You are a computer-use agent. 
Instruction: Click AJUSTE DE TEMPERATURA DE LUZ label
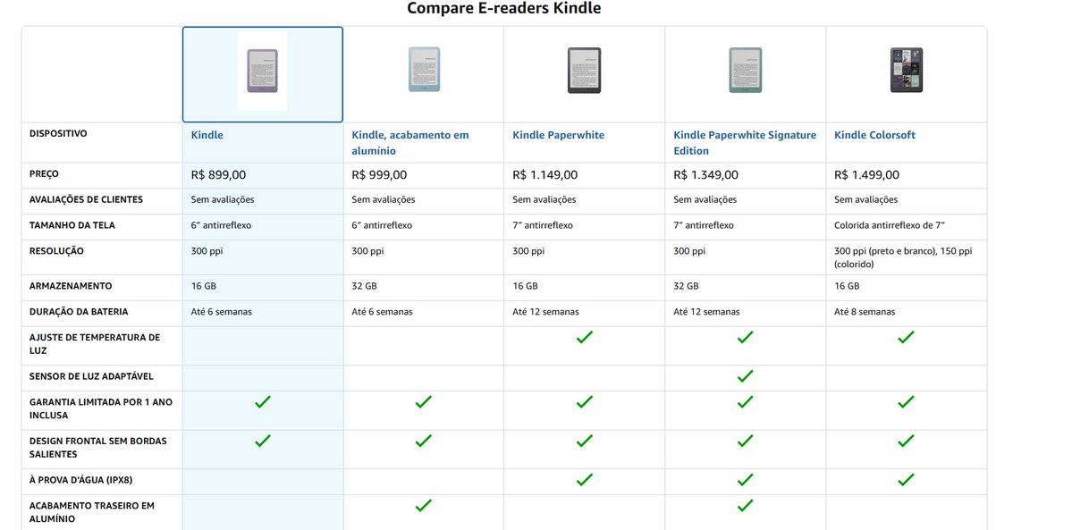point(95,344)
